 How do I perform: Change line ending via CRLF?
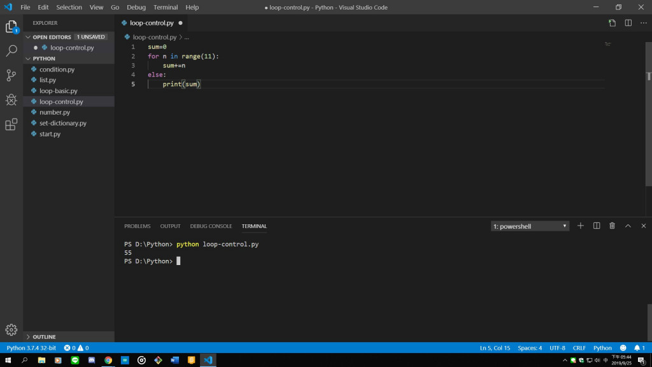[x=579, y=348]
